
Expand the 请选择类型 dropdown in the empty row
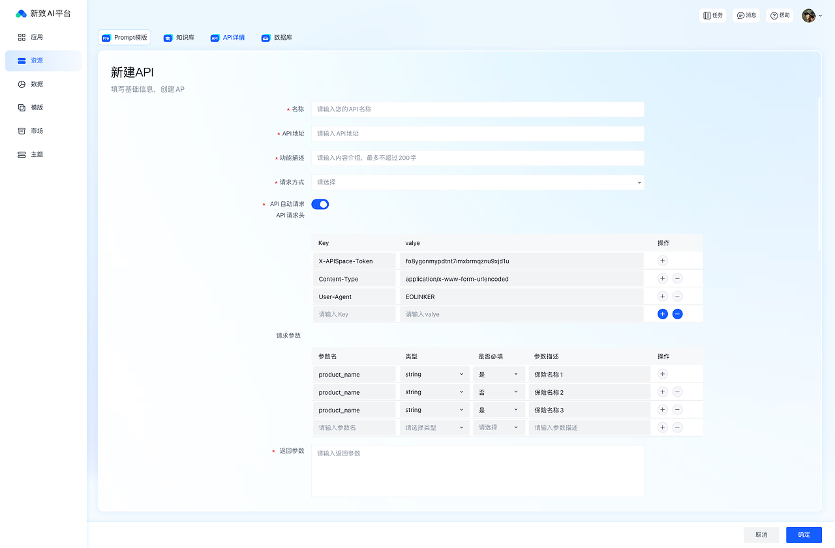[x=434, y=427]
